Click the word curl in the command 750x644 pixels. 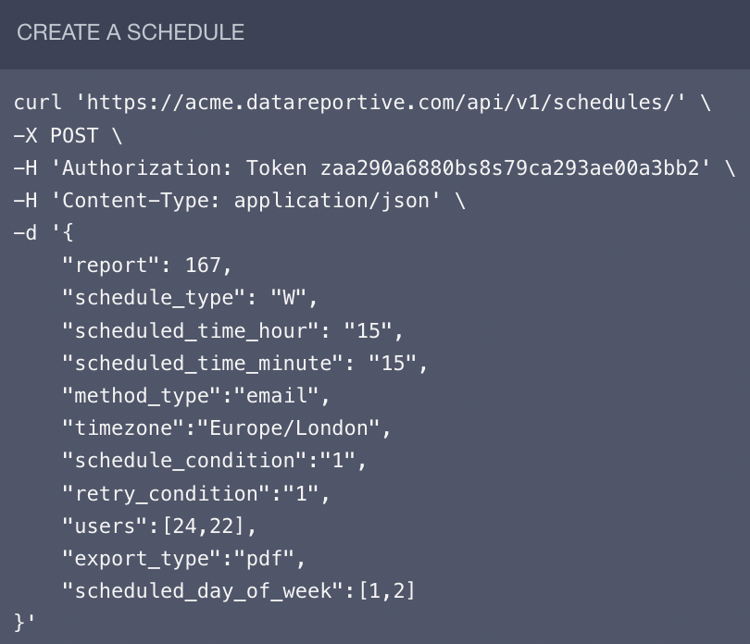pos(38,103)
